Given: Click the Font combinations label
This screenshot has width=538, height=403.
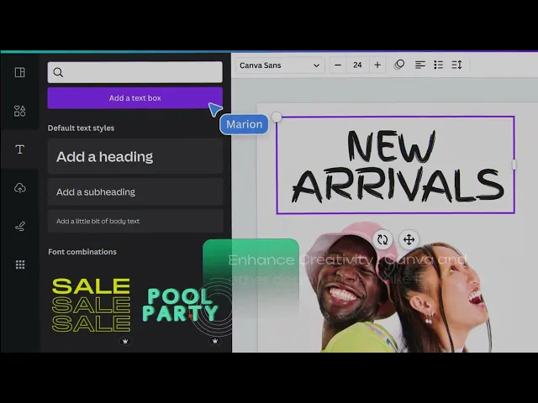Looking at the screenshot, I should tap(82, 252).
